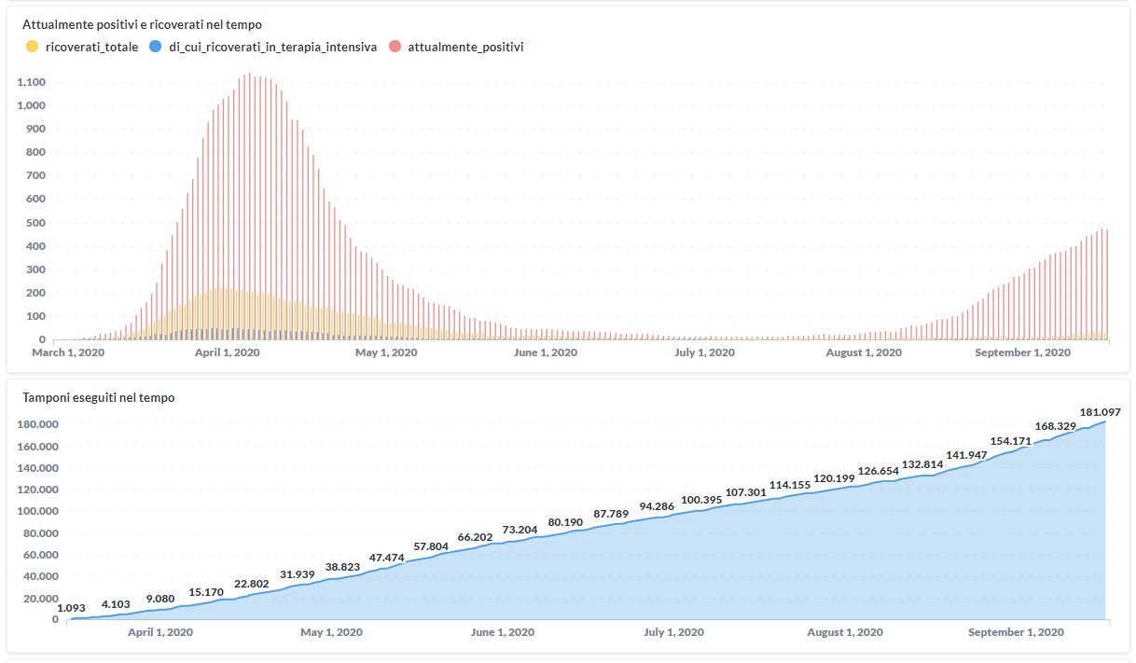This screenshot has width=1136, height=663.
Task: Toggle the attualmente_positivi series label
Action: coord(465,47)
